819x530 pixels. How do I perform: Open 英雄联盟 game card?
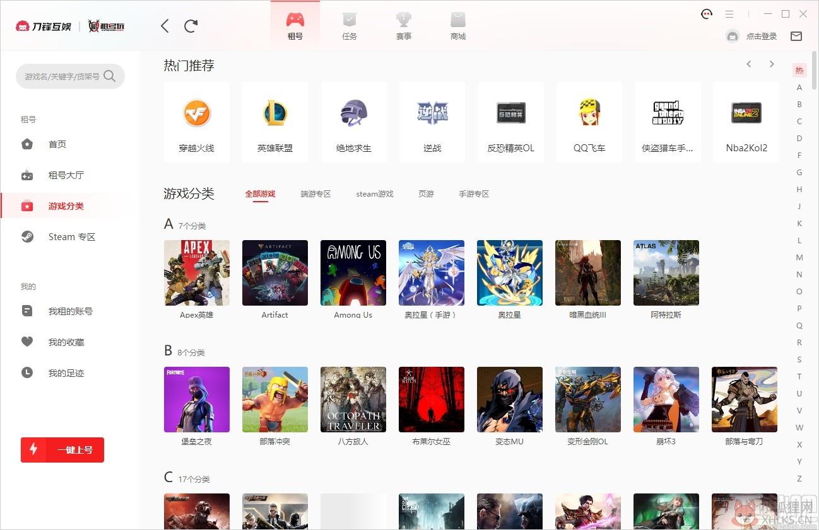275,122
